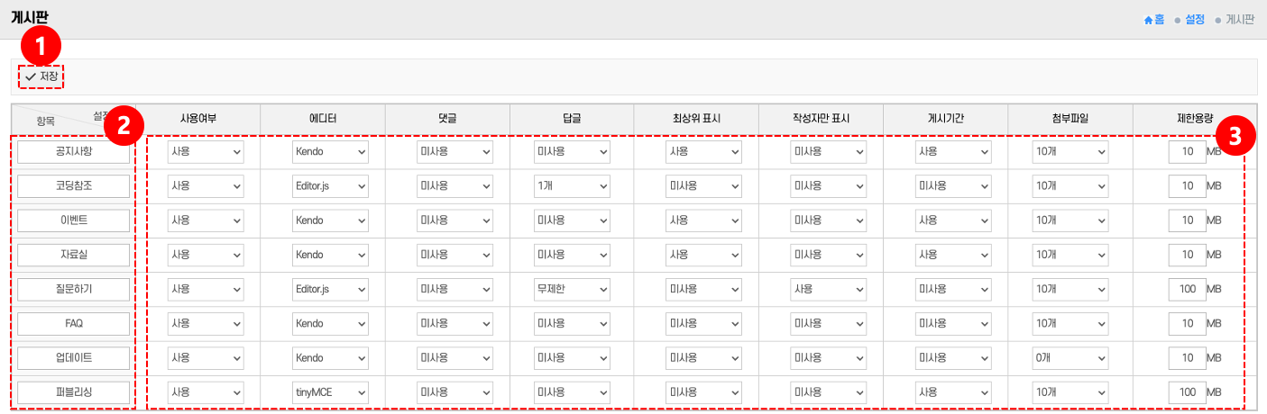Screen dimensions: 1267x414
Task: Open 최상위 표시 dropdown for 이벤트 row
Action: click(x=703, y=220)
